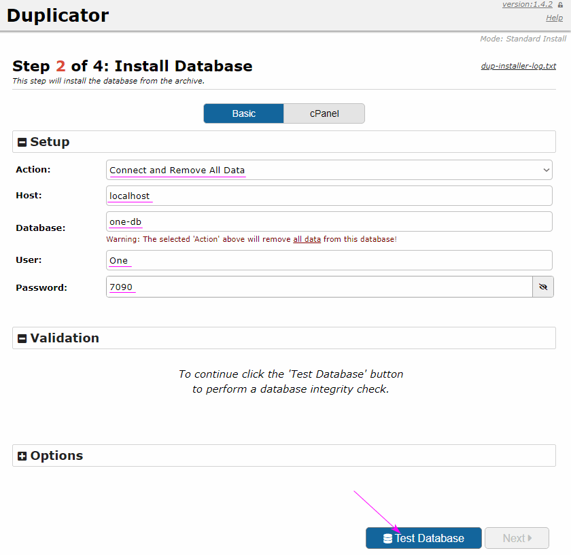Click the Test Database button
Viewport: 571px width, 555px height.
[x=423, y=538]
